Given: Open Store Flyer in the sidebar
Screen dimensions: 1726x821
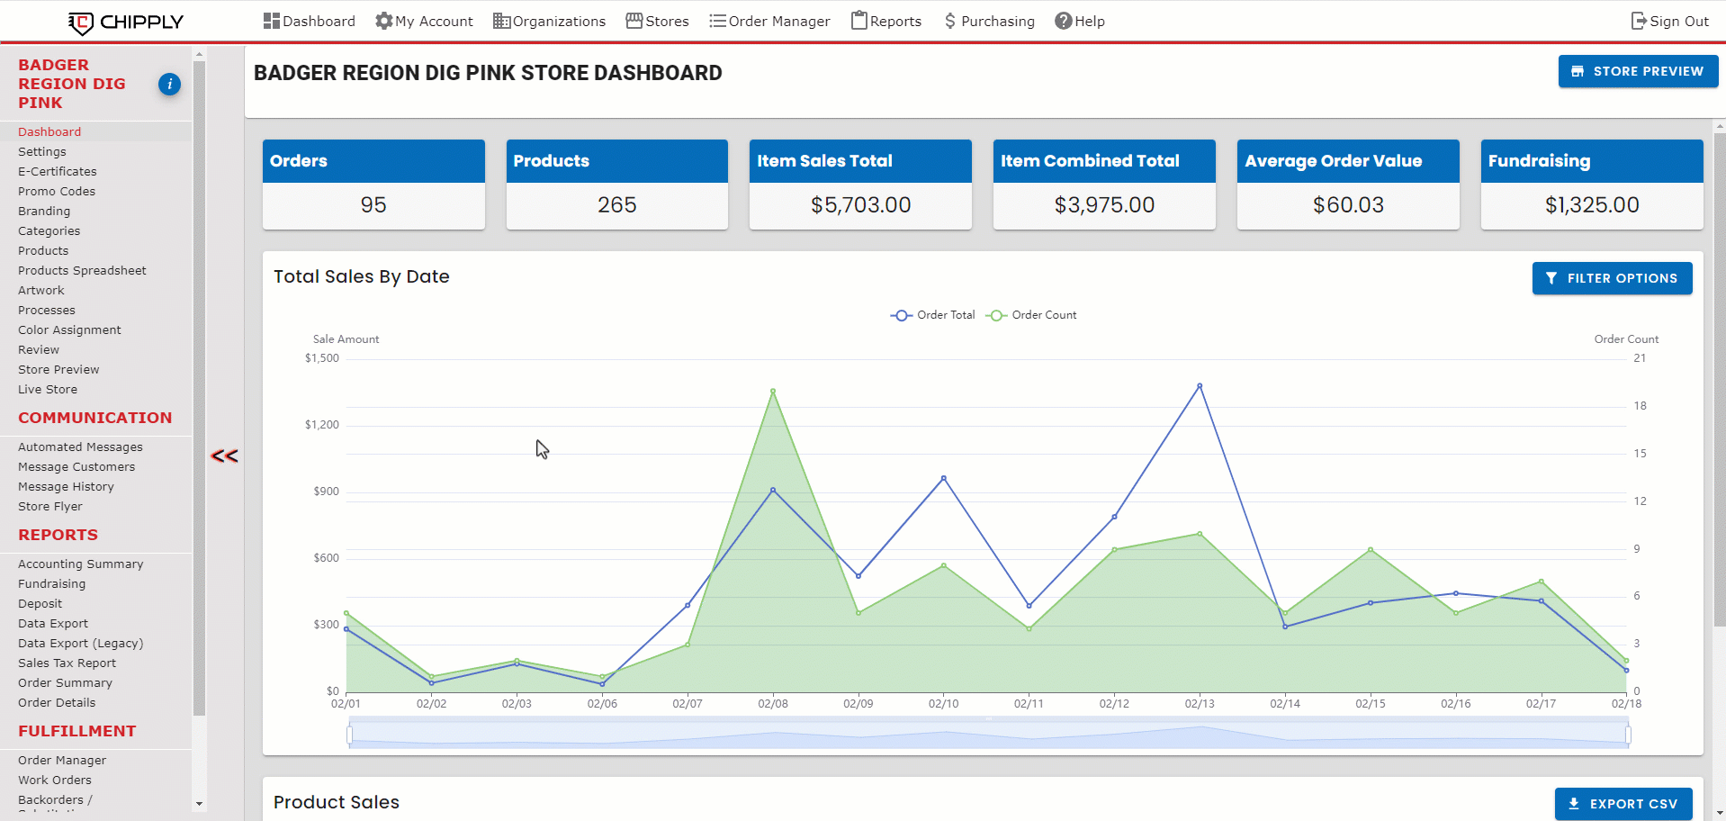Looking at the screenshot, I should tap(50, 506).
